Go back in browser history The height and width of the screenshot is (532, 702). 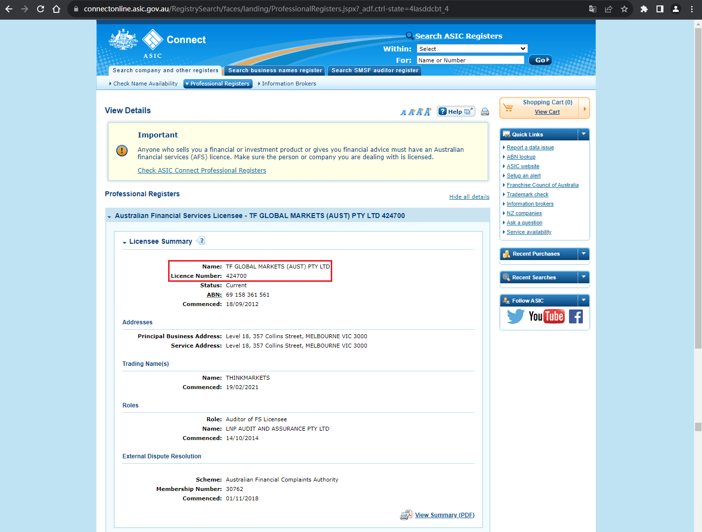(x=9, y=9)
